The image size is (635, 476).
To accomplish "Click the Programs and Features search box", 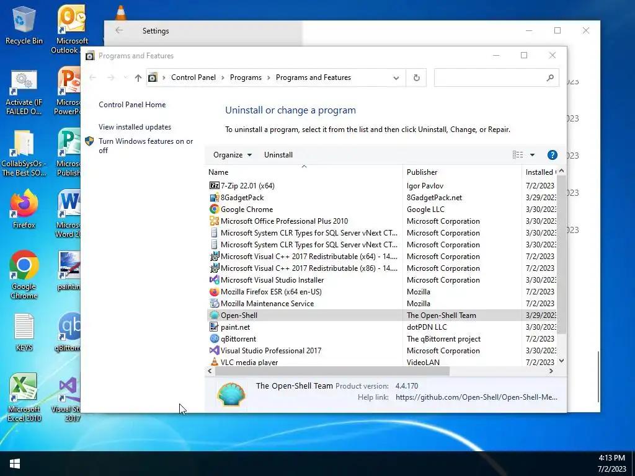I will click(x=496, y=77).
